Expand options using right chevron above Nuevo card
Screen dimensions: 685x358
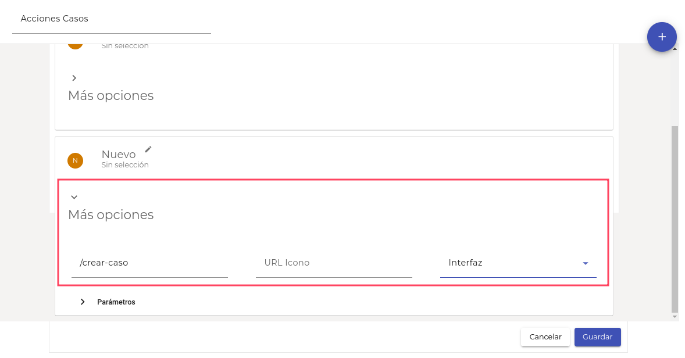point(74,78)
